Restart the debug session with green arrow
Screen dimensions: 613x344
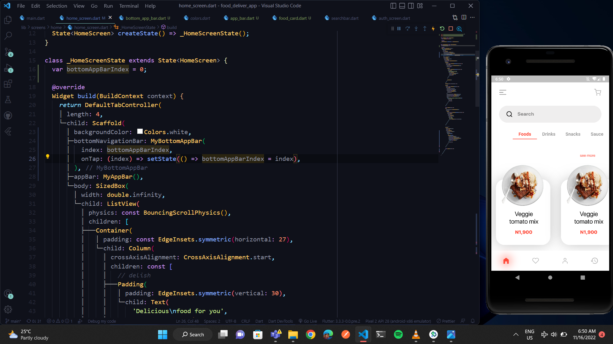[442, 29]
